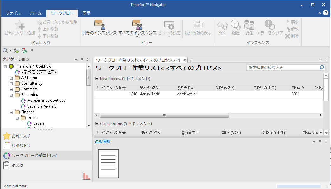
Task: Open すべてのインスタンス view icon
Action: click(137, 25)
